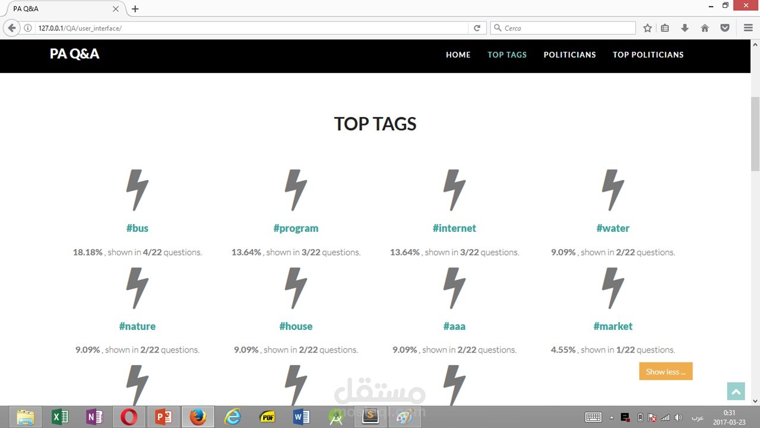Open the #water tag link

pos(613,228)
